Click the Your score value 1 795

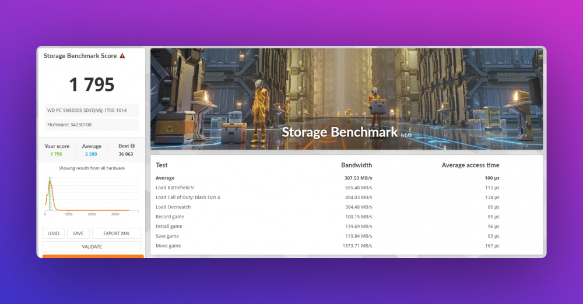56,154
